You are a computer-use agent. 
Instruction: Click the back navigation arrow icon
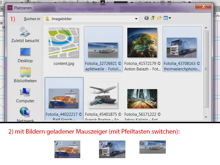[x=147, y=18]
